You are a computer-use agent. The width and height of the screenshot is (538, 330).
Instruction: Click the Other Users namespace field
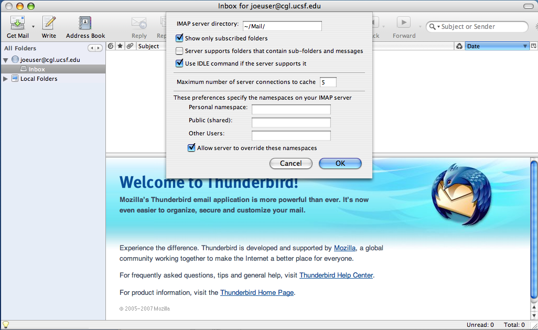291,135
